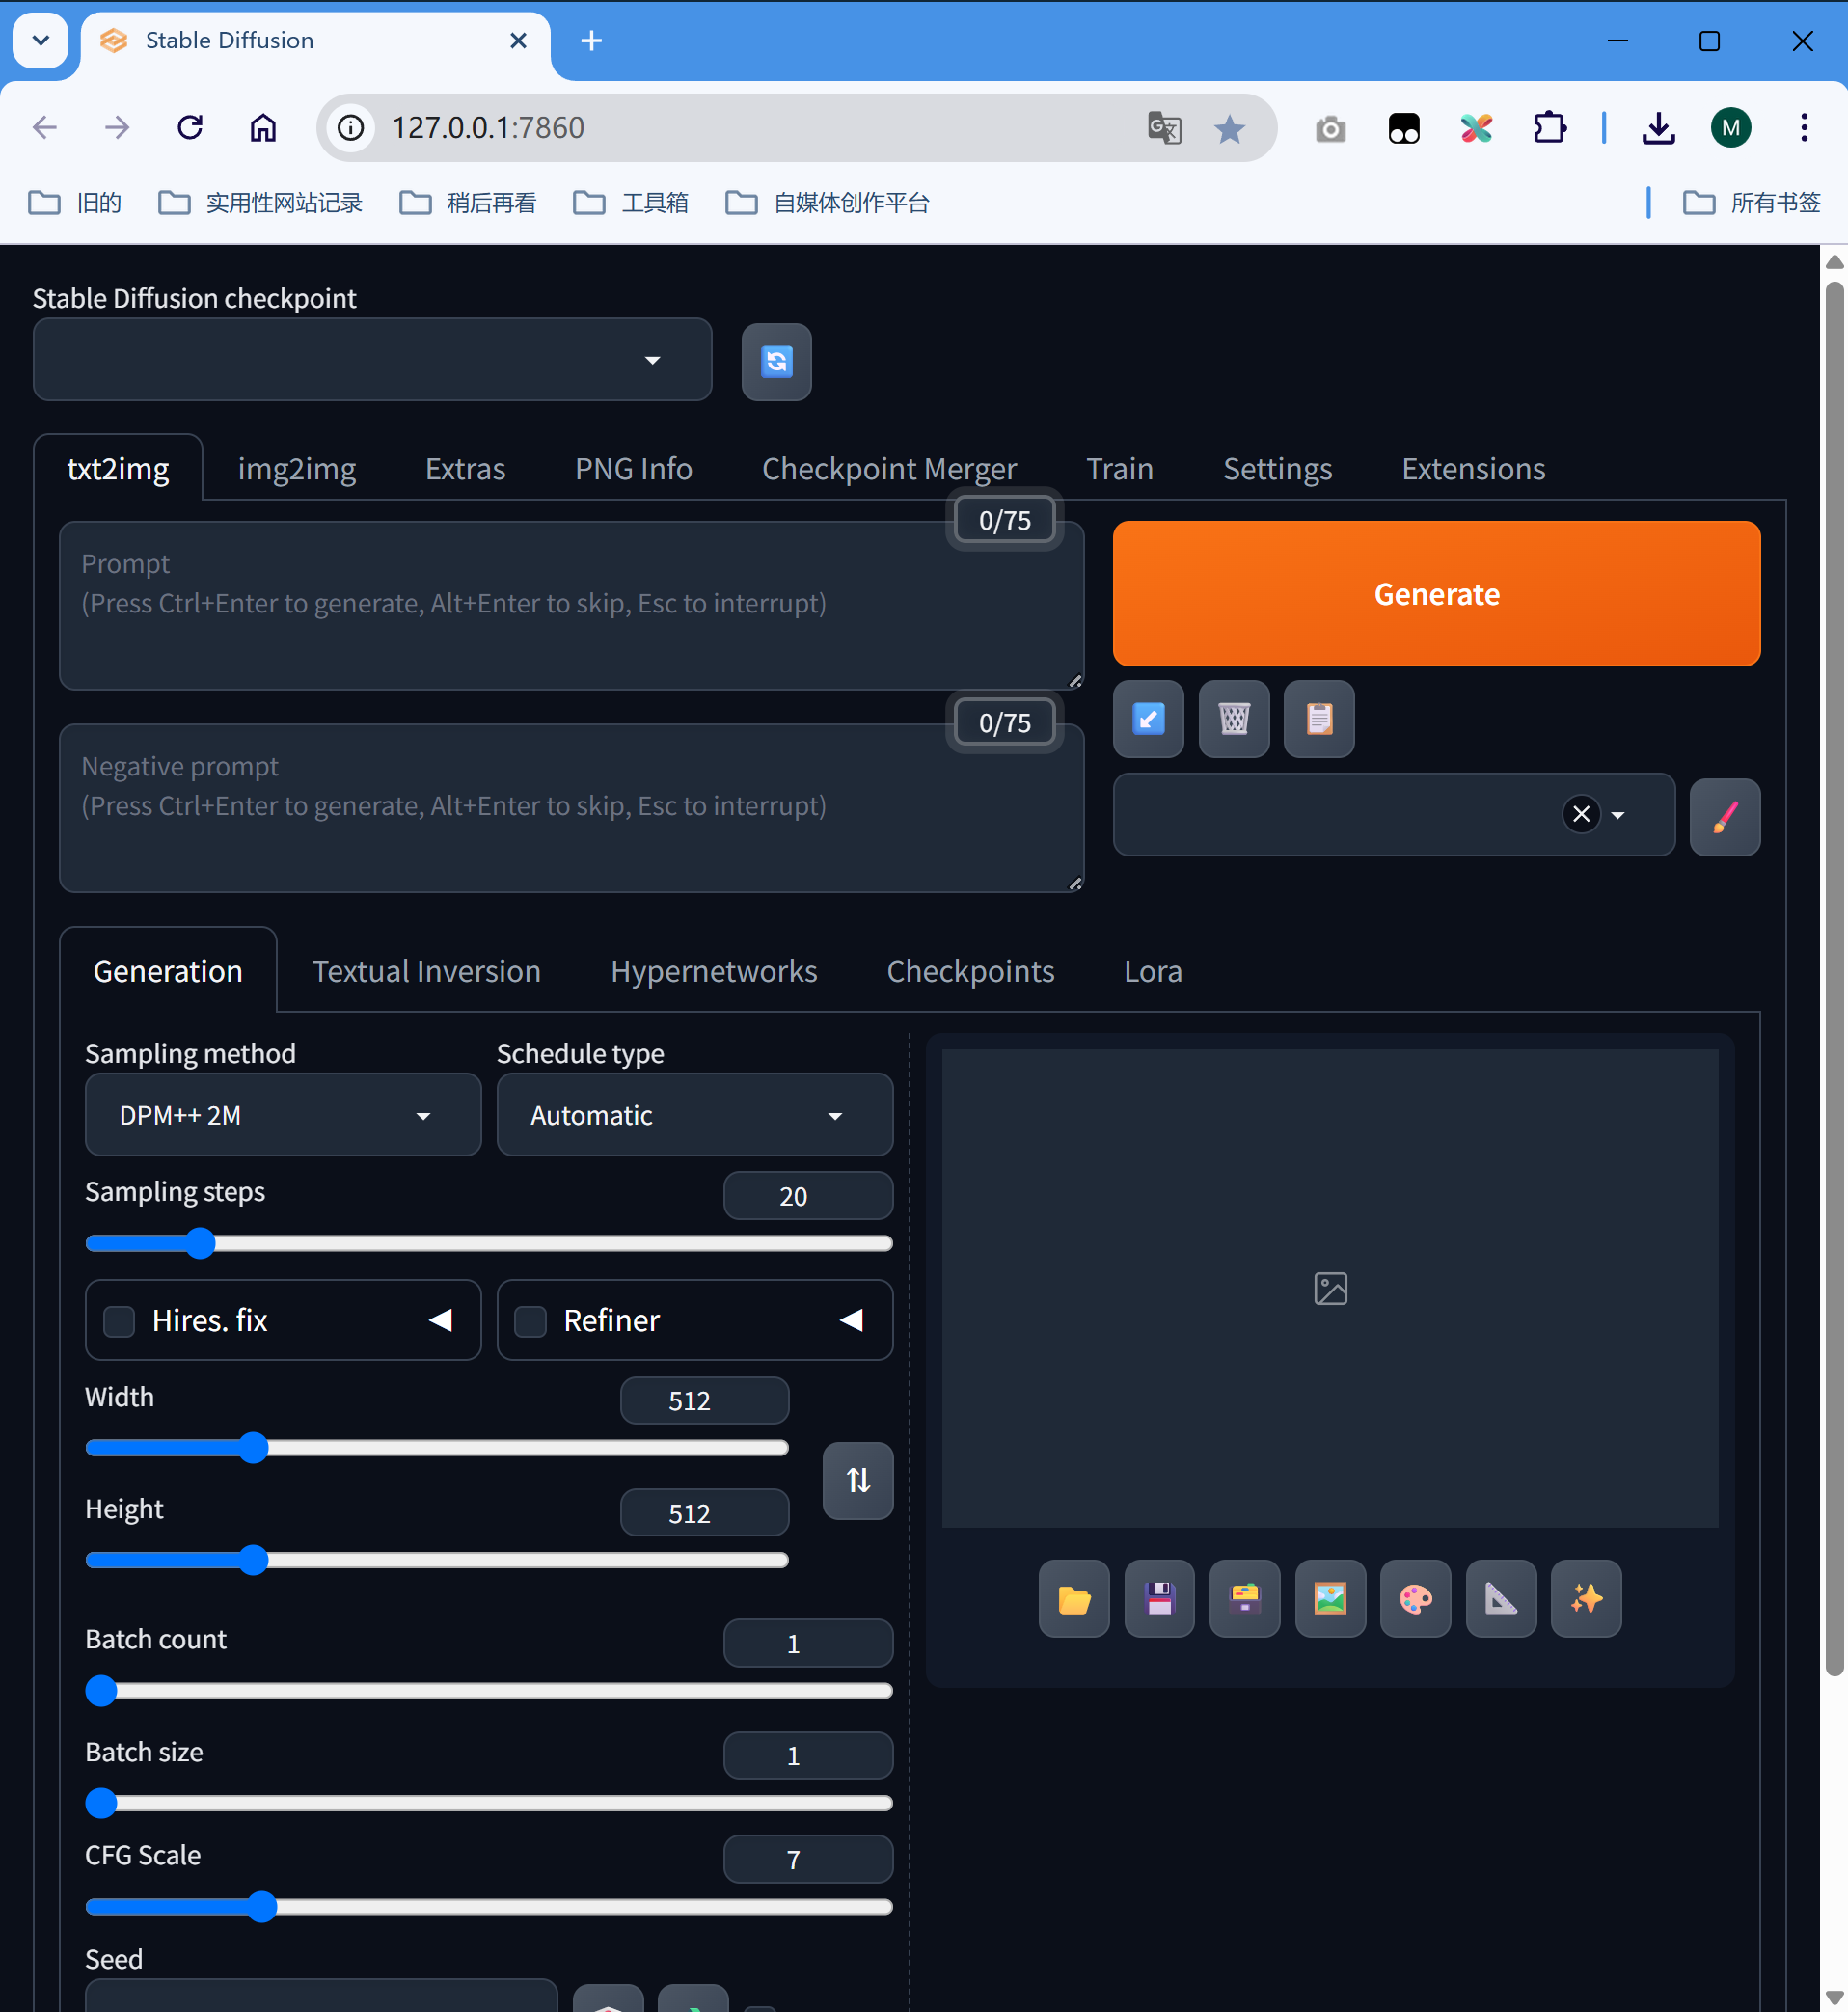
Task: Open the Sampling method dropdown
Action: click(x=283, y=1115)
